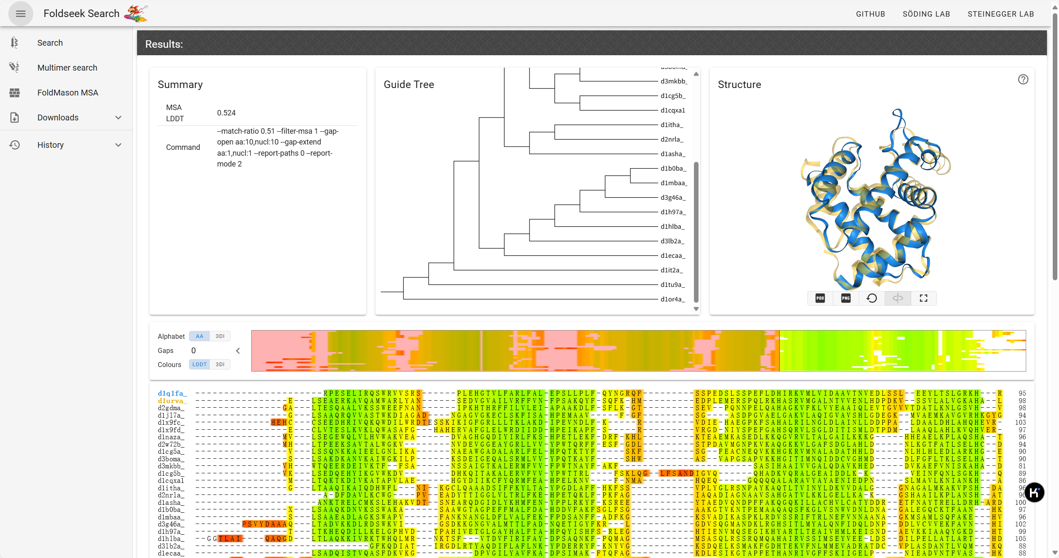Image resolution: width=1059 pixels, height=558 pixels.
Task: Open the GITHUB link
Action: point(870,14)
